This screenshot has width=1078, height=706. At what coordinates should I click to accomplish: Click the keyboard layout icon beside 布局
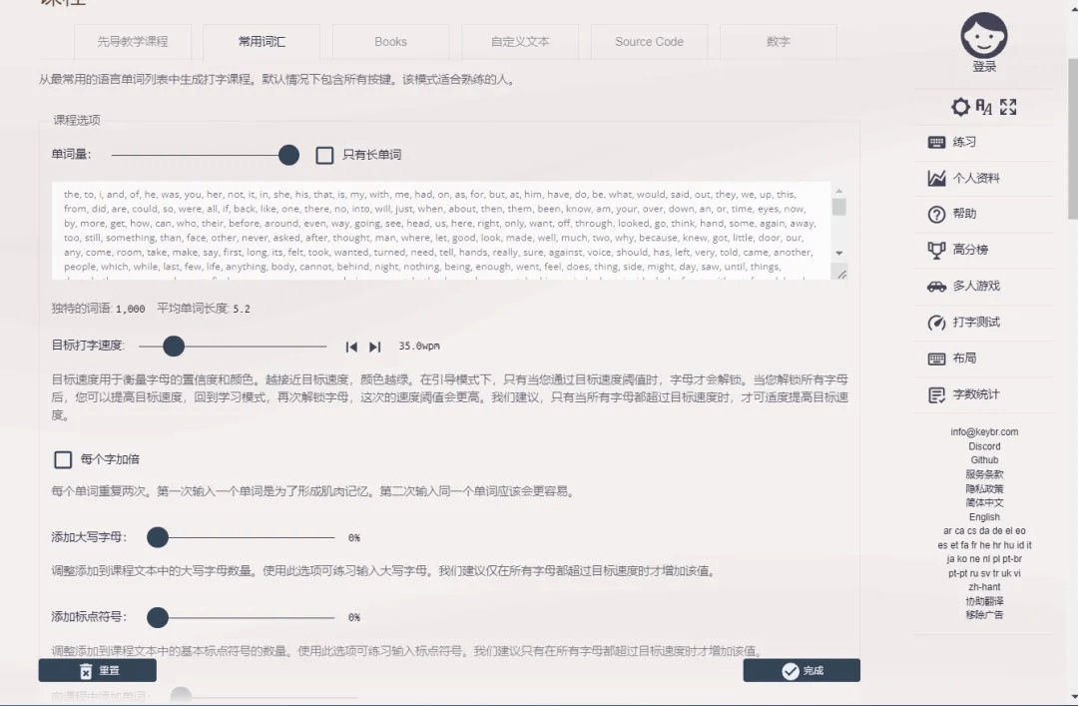936,358
